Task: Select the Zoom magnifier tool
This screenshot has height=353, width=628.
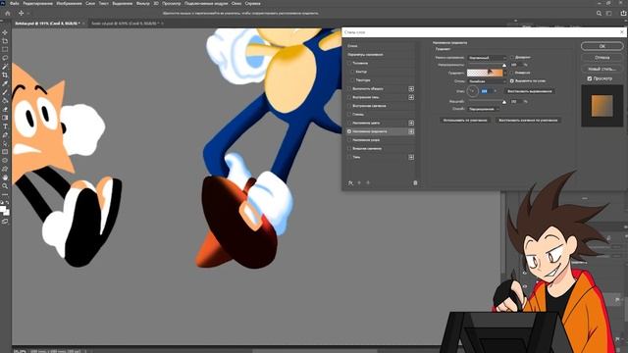Action: coord(5,186)
